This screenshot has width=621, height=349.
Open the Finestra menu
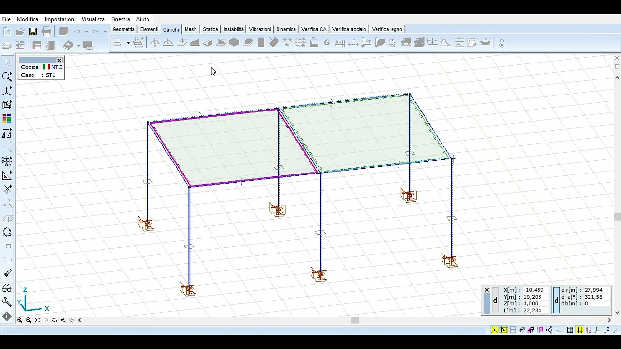pos(120,19)
